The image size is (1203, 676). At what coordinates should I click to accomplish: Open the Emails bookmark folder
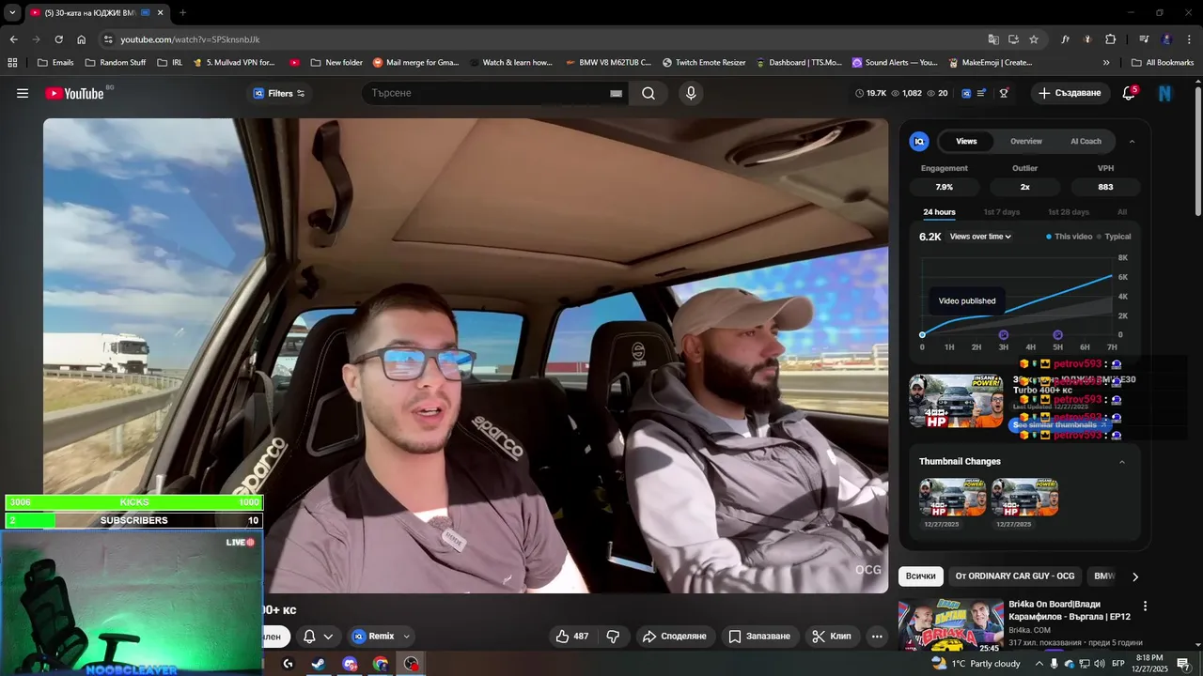[x=55, y=63]
